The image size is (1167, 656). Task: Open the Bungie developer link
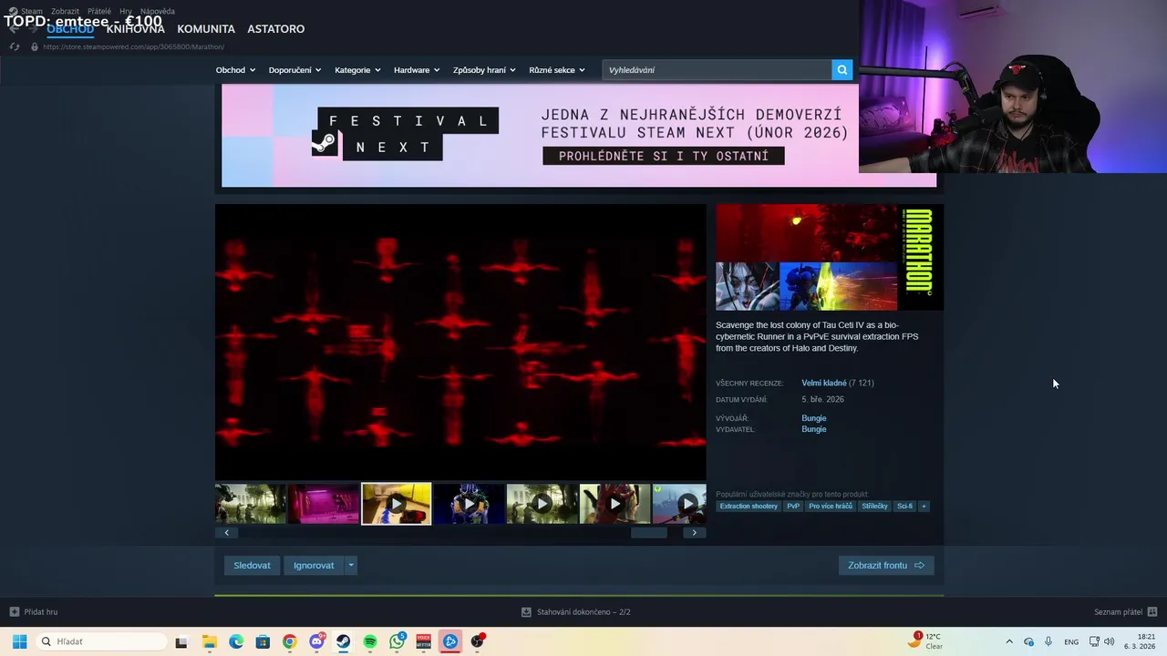814,418
